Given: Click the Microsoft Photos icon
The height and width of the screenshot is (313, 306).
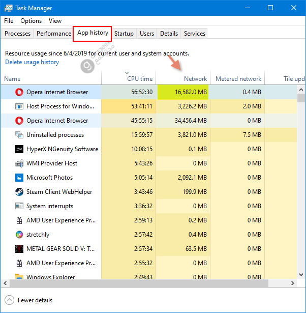Looking at the screenshot, I should tap(19, 178).
